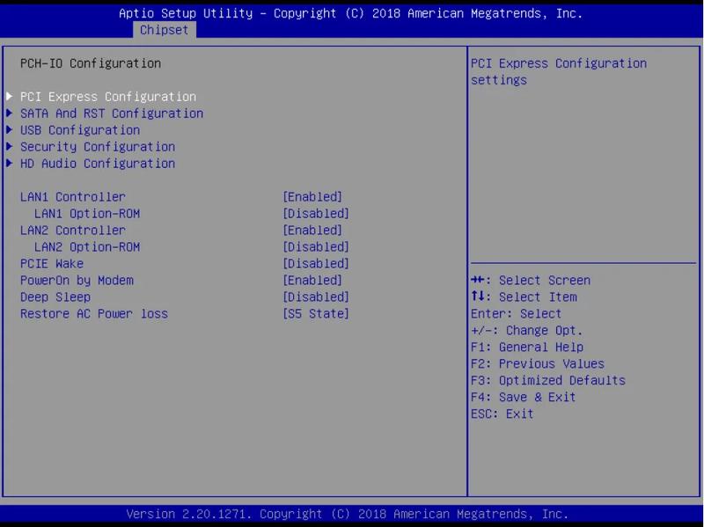Select the Deep Sleep Disabled value
The image size is (704, 527).
point(316,297)
